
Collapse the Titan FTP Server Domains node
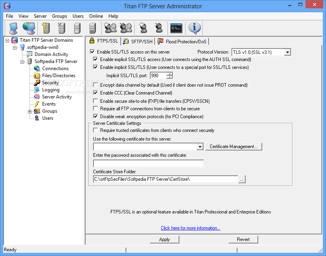7,40
